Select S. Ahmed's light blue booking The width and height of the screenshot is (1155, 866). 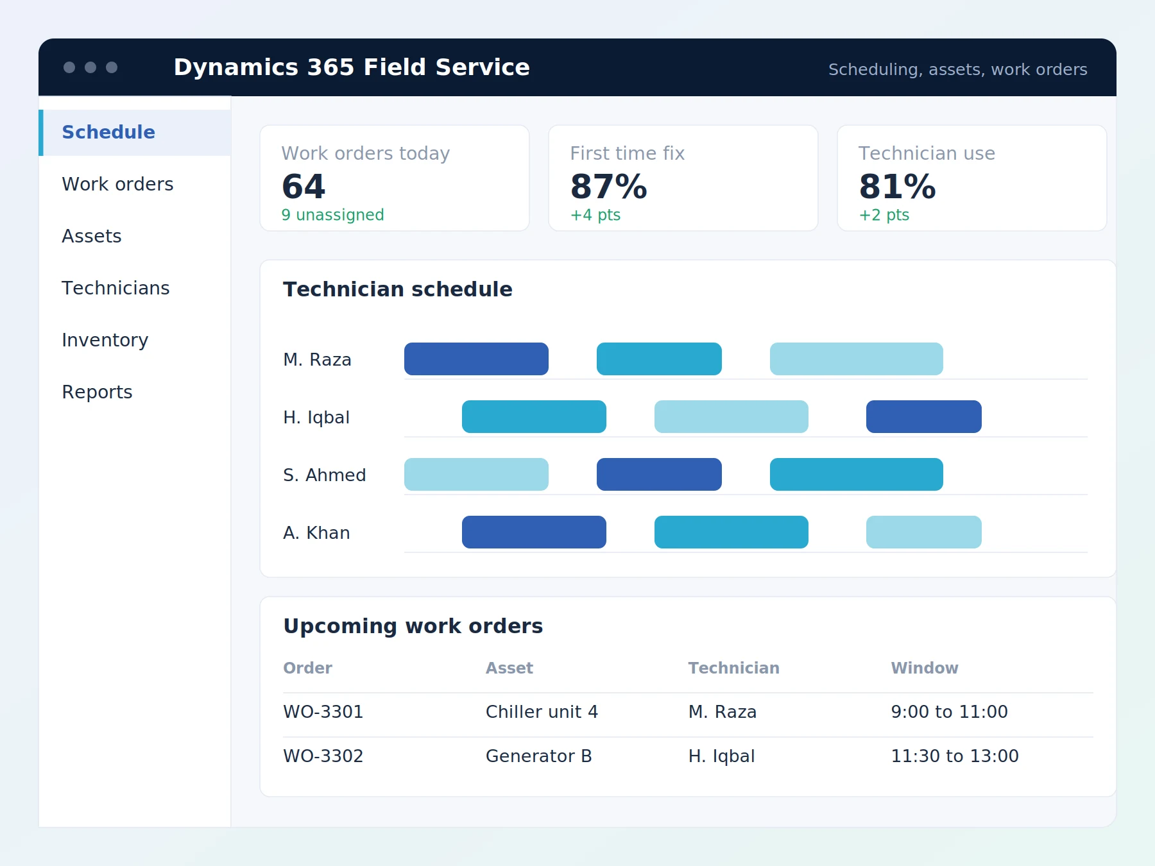476,474
